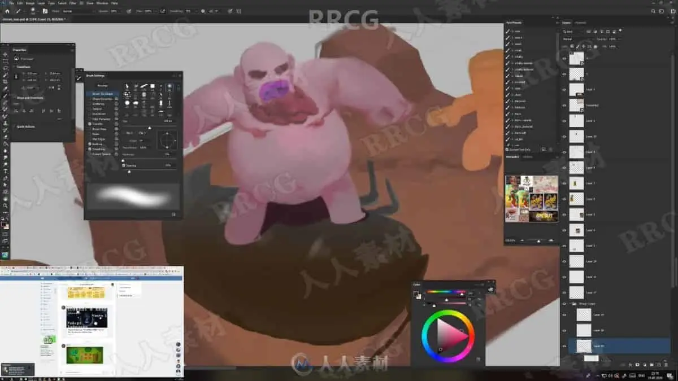Collapse the layer group arrow in Layers
This screenshot has height=381, width=678.
[570, 304]
